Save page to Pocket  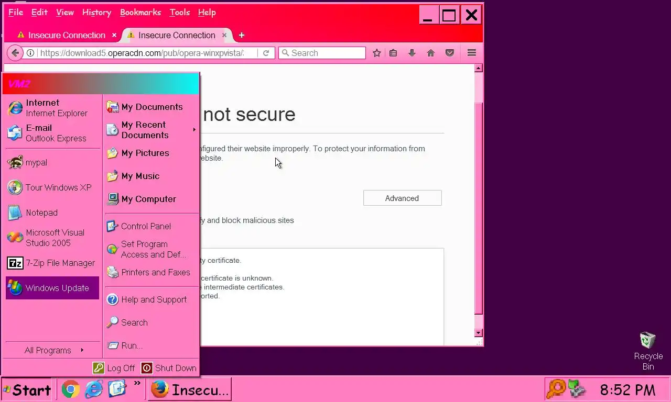pyautogui.click(x=450, y=53)
